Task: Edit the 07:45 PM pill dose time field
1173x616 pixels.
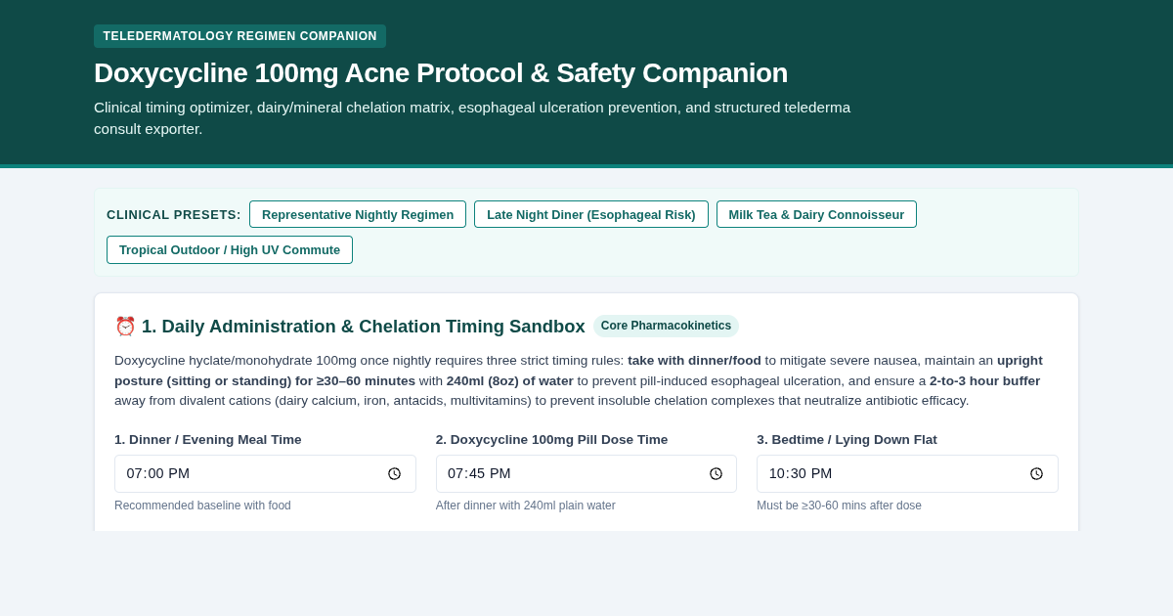Action: pos(586,473)
